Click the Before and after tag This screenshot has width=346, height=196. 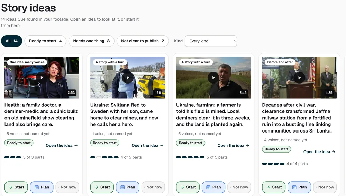click(280, 62)
